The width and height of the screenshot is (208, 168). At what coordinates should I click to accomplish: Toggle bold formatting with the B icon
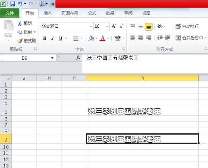tap(44, 38)
